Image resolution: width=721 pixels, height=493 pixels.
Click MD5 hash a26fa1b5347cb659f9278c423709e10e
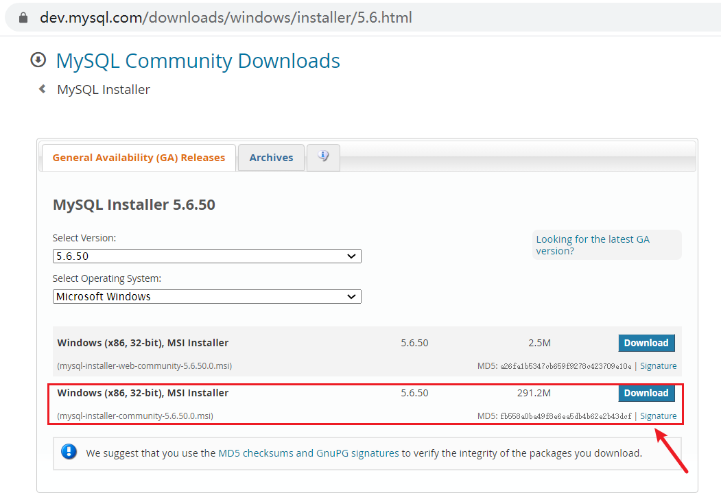[566, 366]
